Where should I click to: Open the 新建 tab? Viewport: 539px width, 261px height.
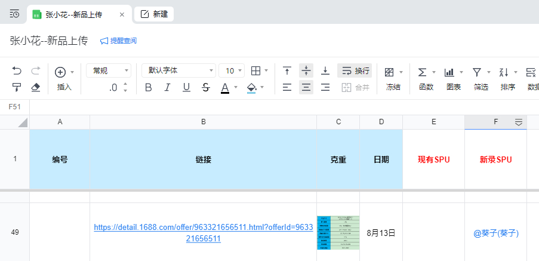(154, 14)
